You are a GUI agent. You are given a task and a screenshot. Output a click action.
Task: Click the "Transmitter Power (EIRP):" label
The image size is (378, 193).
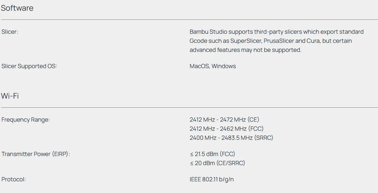click(36, 154)
